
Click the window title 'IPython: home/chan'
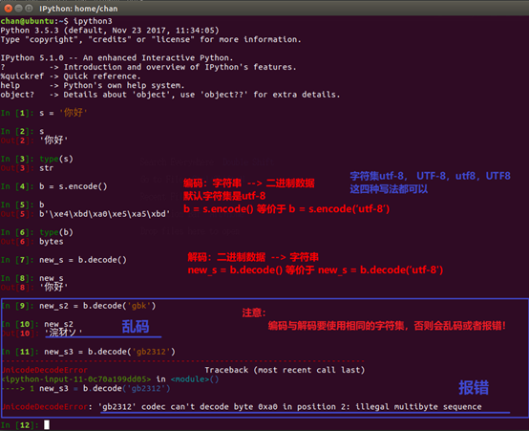click(x=78, y=9)
